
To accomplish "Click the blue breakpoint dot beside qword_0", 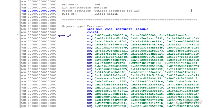I will 18,34.
